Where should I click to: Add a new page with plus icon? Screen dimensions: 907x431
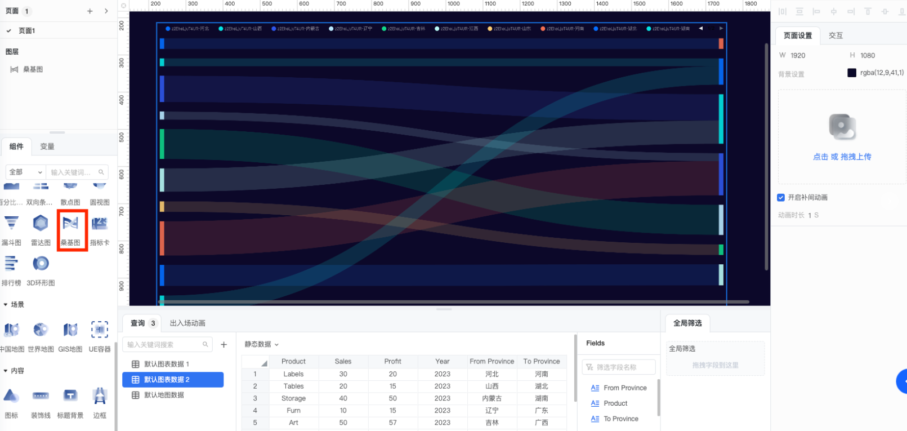(90, 11)
